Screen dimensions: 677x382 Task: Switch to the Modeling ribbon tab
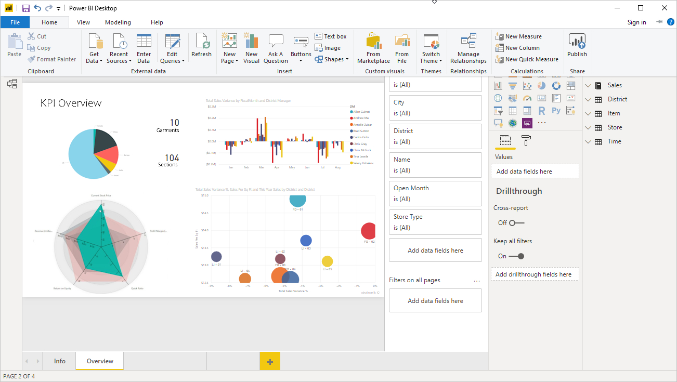118,22
